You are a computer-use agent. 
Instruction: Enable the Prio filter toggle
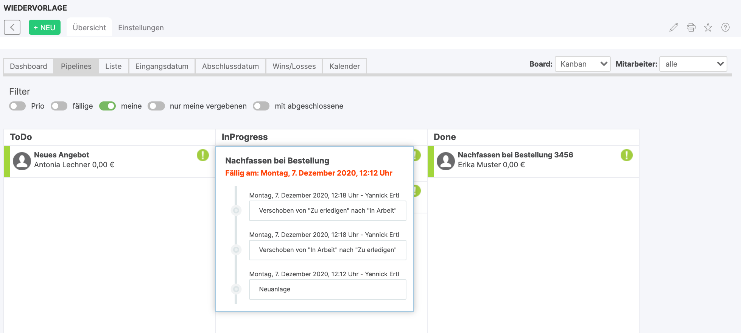(x=17, y=106)
